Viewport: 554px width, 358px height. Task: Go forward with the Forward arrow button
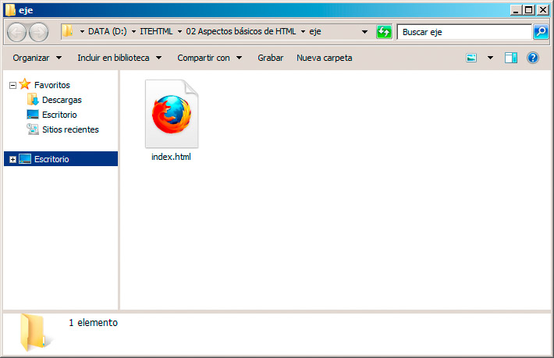[38, 32]
